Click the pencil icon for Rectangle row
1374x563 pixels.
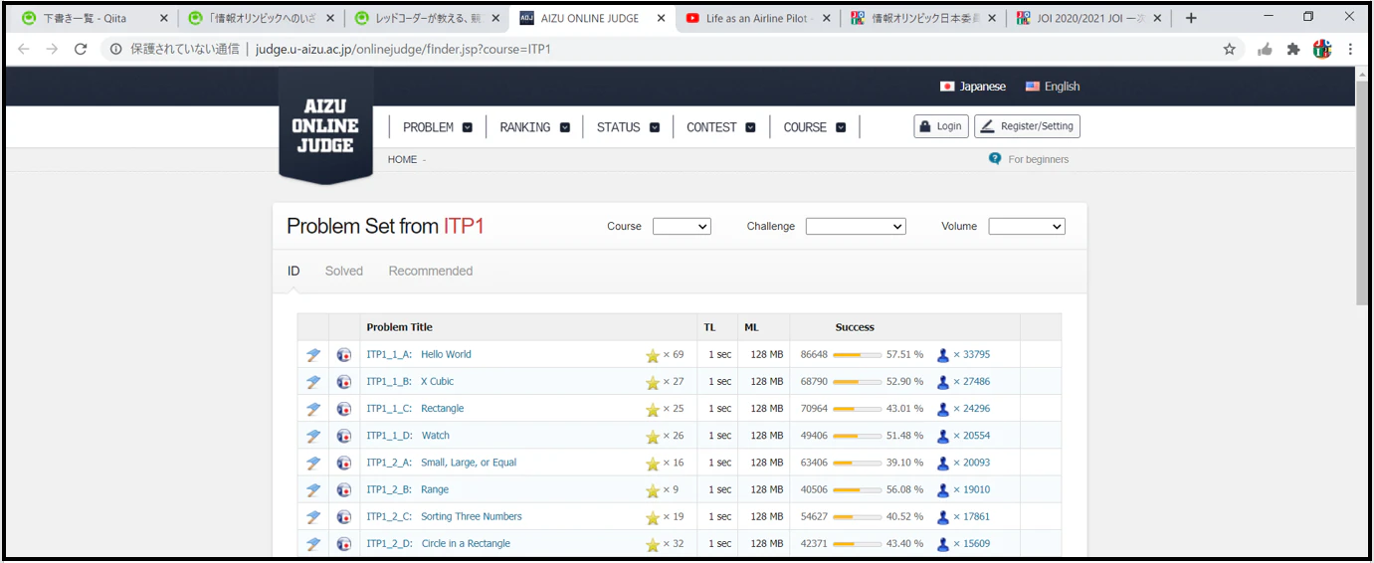pos(313,409)
